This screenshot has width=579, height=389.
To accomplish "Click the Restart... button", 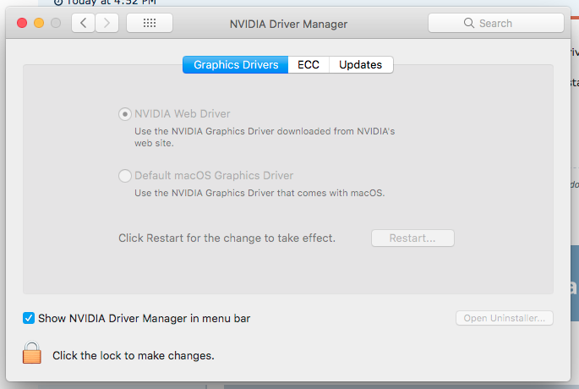I will (x=412, y=238).
